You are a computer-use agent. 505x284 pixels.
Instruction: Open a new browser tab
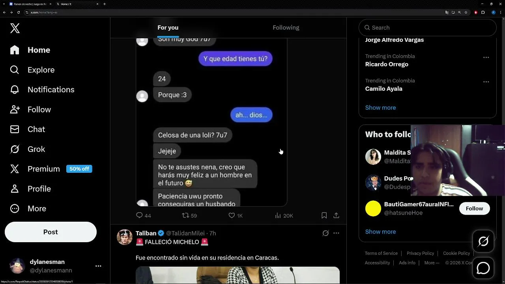(105, 4)
